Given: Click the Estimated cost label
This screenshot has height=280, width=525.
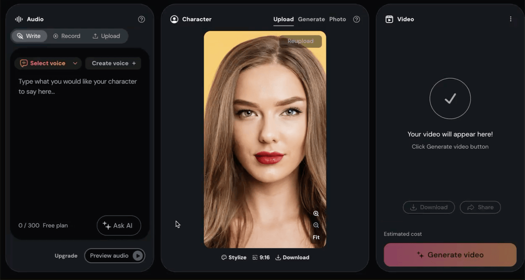Looking at the screenshot, I should 403,234.
